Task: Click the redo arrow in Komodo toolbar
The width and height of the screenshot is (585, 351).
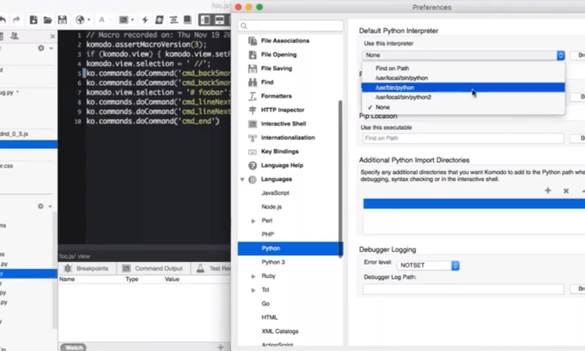Action: point(17,20)
